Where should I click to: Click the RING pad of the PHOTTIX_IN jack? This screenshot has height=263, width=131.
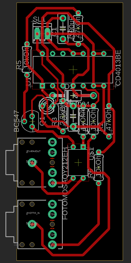point(52,204)
